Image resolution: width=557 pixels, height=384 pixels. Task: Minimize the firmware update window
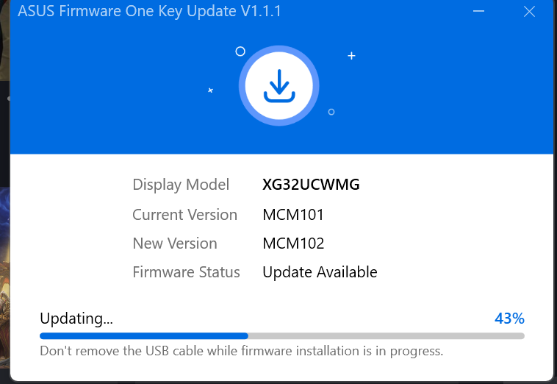[479, 12]
